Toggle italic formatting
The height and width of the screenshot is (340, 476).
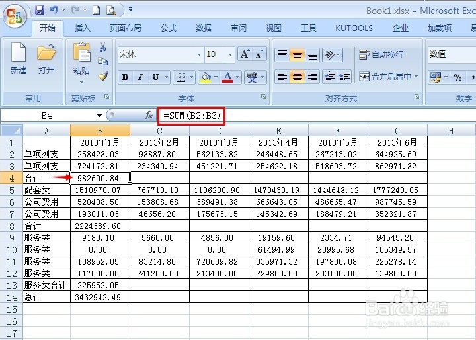(x=140, y=77)
